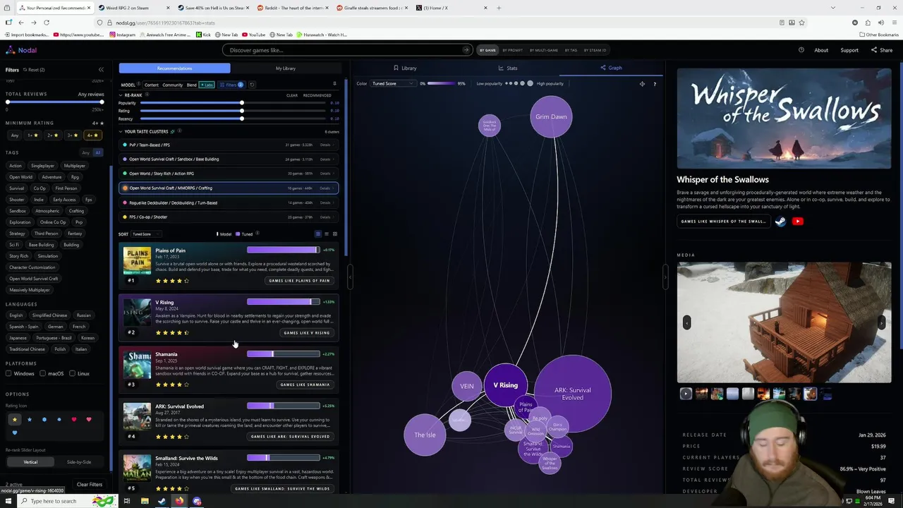Viewport: 903px width, 508px height.
Task: Click the help clock icon beside About
Action: [x=801, y=50]
